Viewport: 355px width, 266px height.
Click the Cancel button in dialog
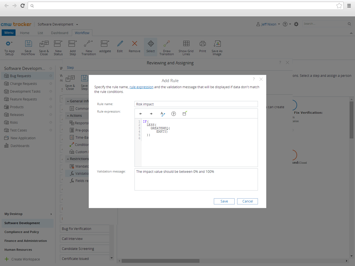tap(247, 201)
